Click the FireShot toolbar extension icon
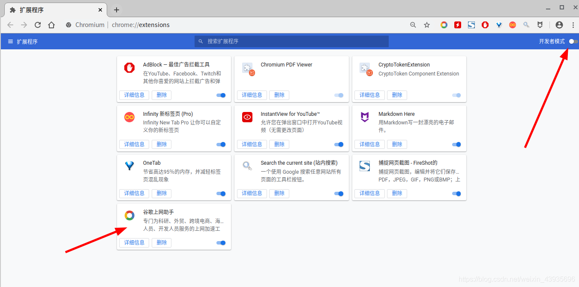This screenshot has height=287, width=579. point(471,25)
